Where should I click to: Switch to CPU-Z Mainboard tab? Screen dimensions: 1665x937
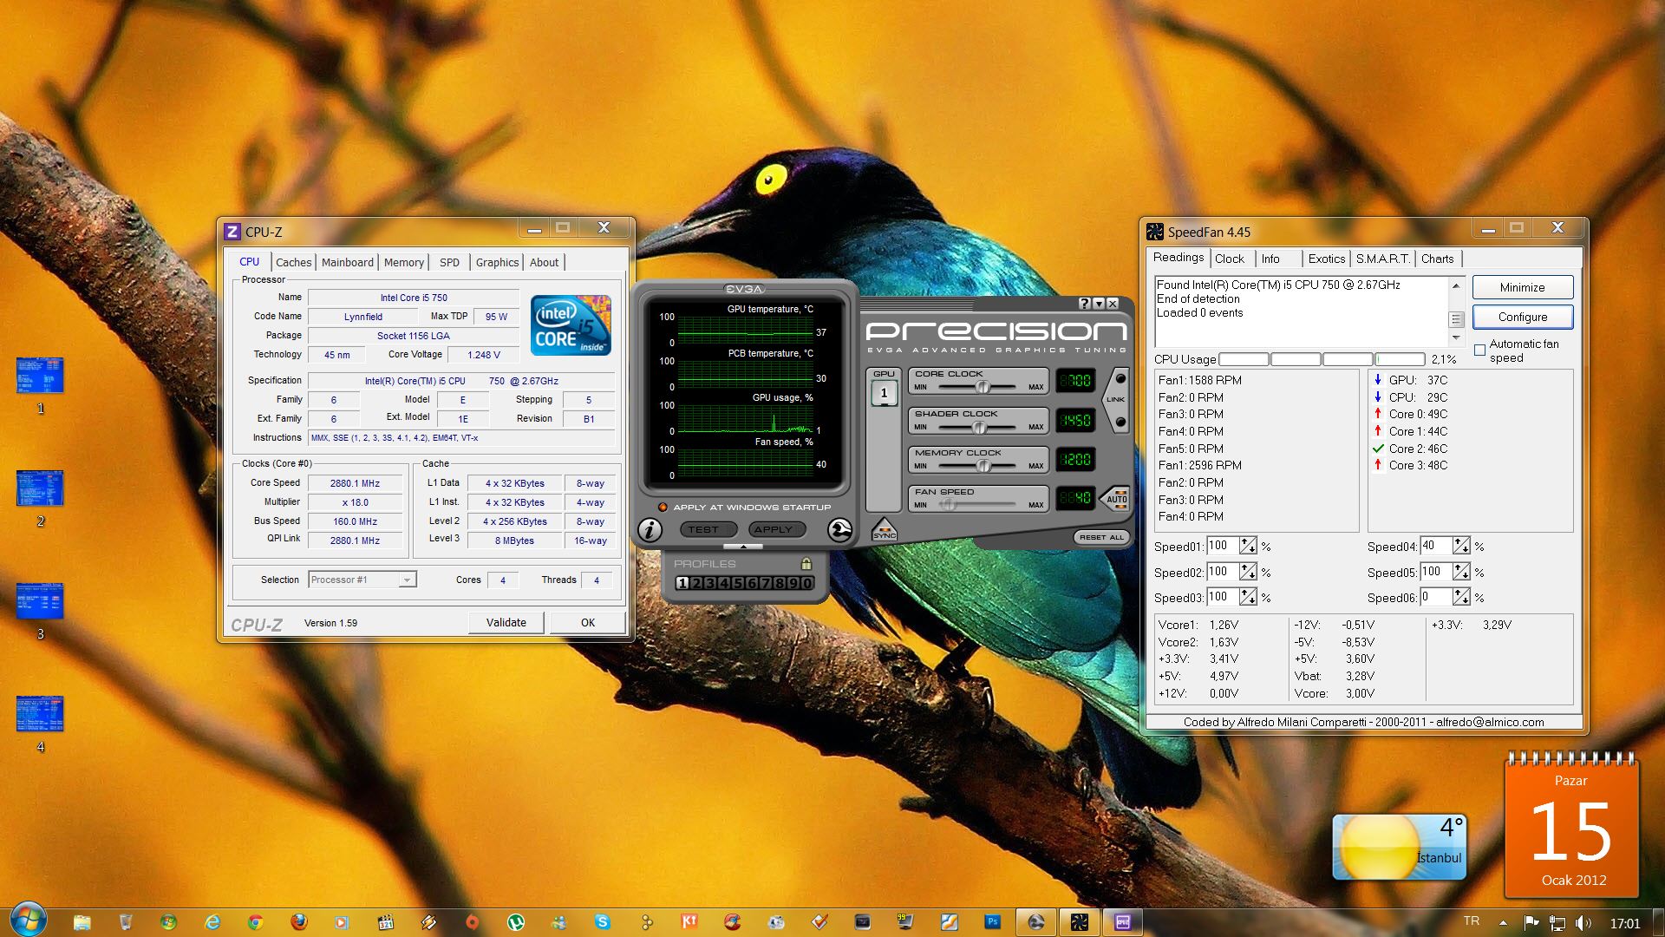coord(347,262)
